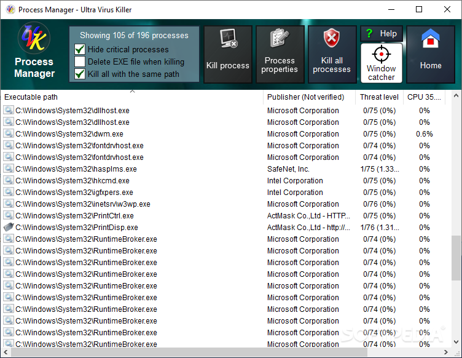Click the app icon in the title bar

(x=10, y=9)
